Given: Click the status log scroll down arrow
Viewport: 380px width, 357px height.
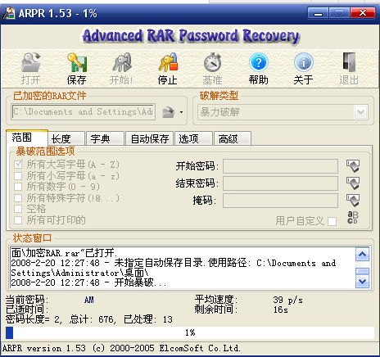Looking at the screenshot, I should pyautogui.click(x=362, y=281).
